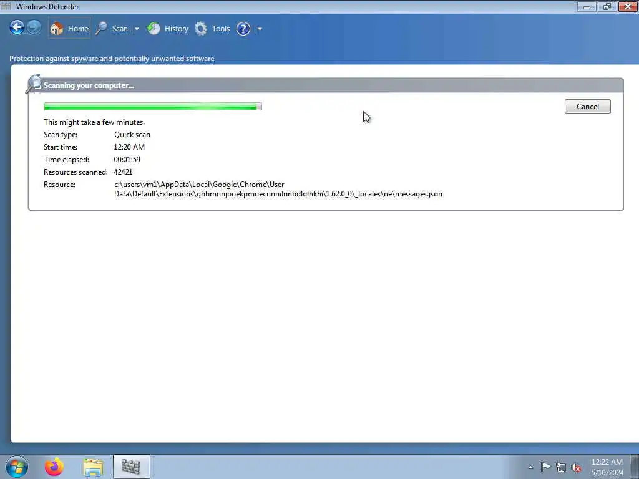Click the scanning magnifier header icon
This screenshot has height=479, width=639.
[34, 84]
